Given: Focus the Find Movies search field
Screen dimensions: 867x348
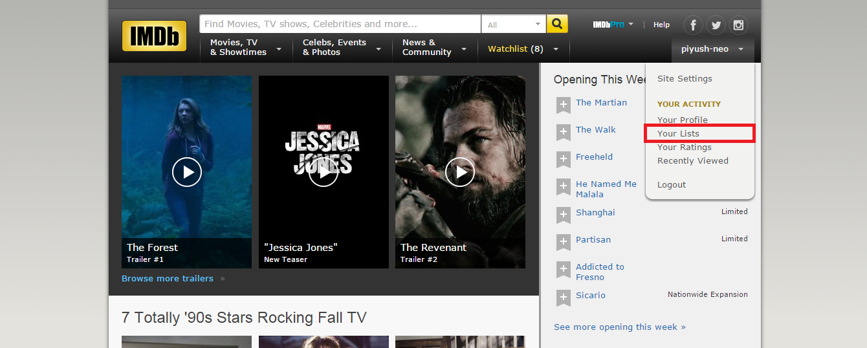Looking at the screenshot, I should (340, 24).
